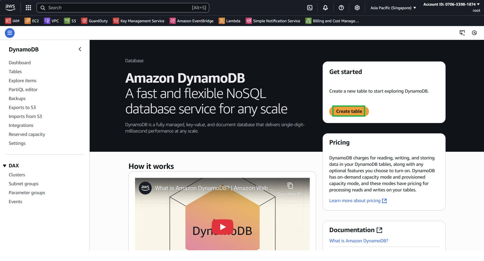The height and width of the screenshot is (261, 484).
Task: Open DAX Parameter groups
Action: coord(27,193)
